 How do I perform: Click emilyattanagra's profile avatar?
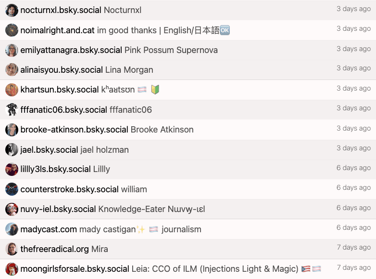[x=12, y=50]
